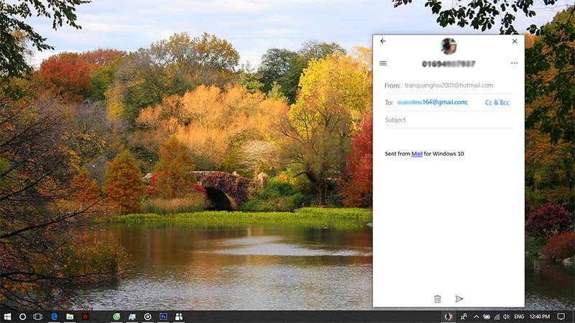The width and height of the screenshot is (575, 323).
Task: Click the contact profile picture
Action: [x=448, y=46]
